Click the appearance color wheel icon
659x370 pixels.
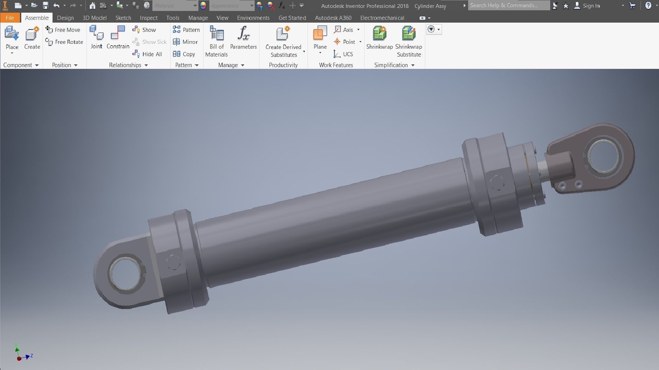pyautogui.click(x=203, y=5)
